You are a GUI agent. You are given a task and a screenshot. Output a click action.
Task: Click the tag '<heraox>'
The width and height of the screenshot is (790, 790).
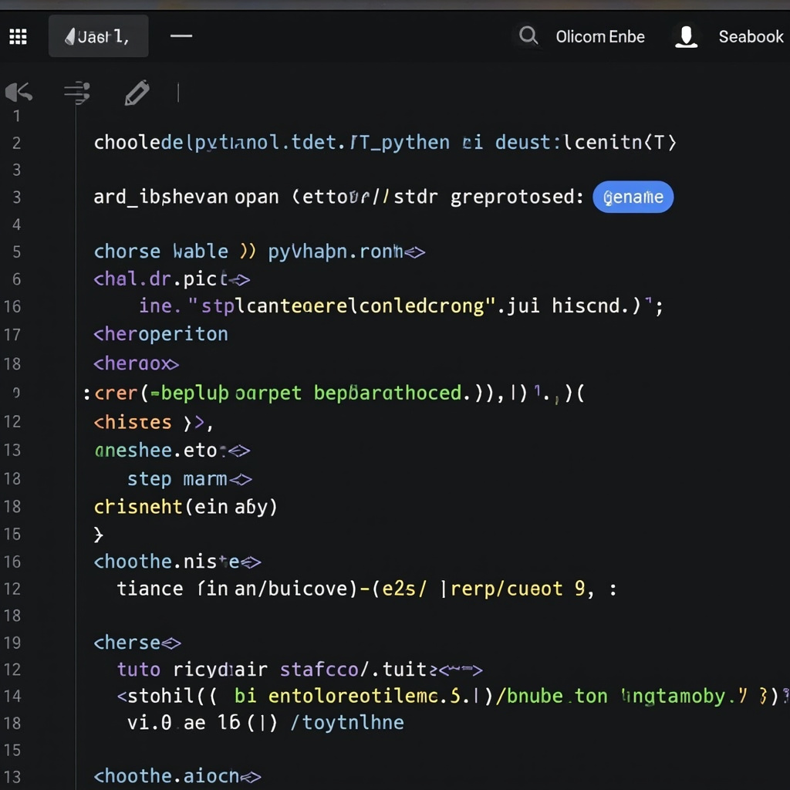(x=136, y=364)
